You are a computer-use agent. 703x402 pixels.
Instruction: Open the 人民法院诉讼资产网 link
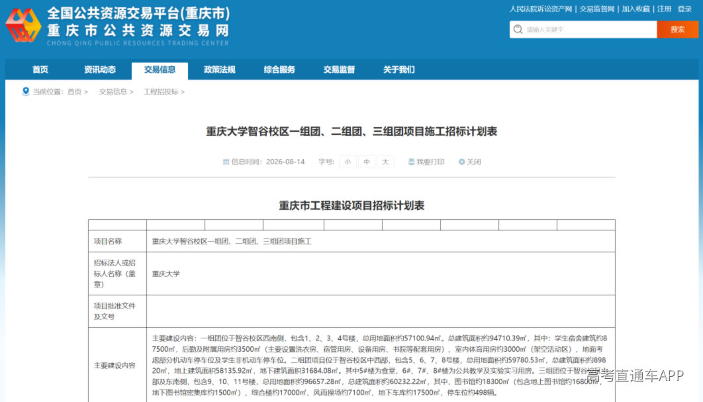coord(541,9)
